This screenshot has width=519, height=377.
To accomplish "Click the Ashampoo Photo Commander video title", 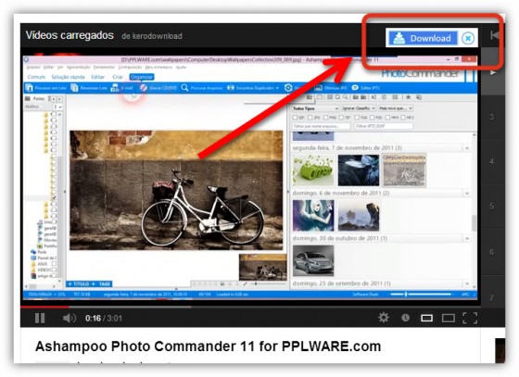I will (x=209, y=346).
